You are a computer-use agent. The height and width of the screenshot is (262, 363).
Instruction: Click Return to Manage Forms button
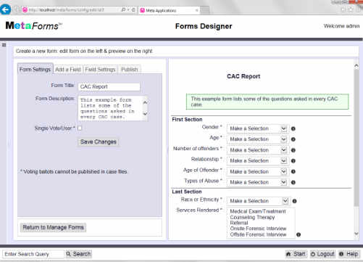[53, 228]
